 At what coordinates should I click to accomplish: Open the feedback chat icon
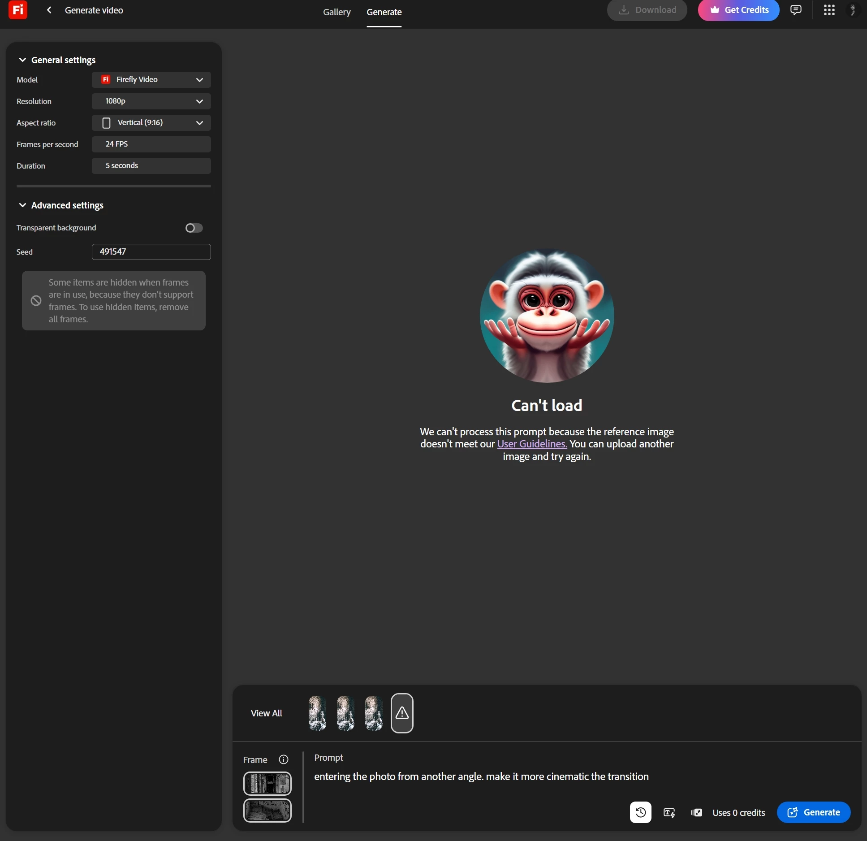click(796, 10)
